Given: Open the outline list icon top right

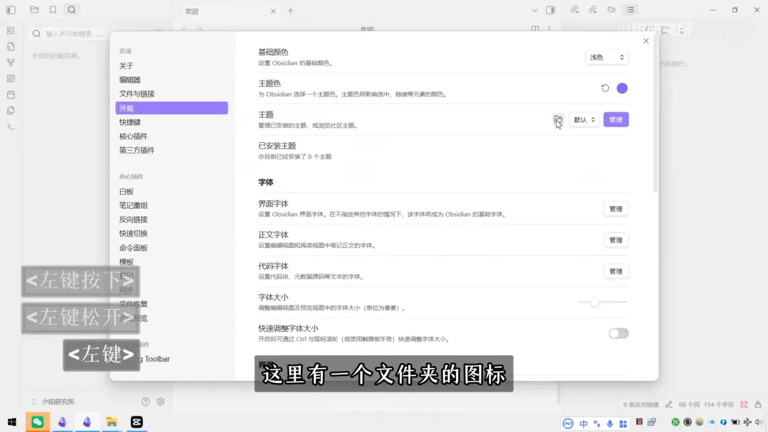Looking at the screenshot, I should (x=630, y=9).
